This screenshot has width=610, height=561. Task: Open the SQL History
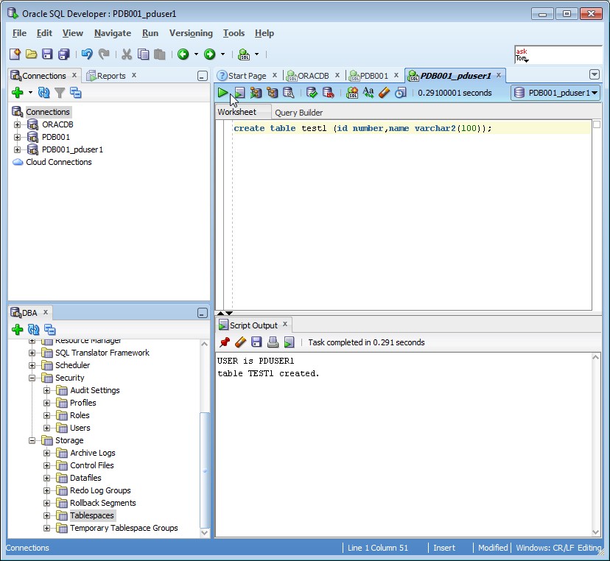tap(401, 93)
